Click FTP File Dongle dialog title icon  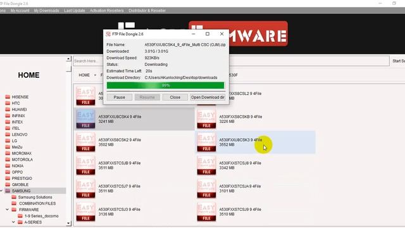click(108, 34)
